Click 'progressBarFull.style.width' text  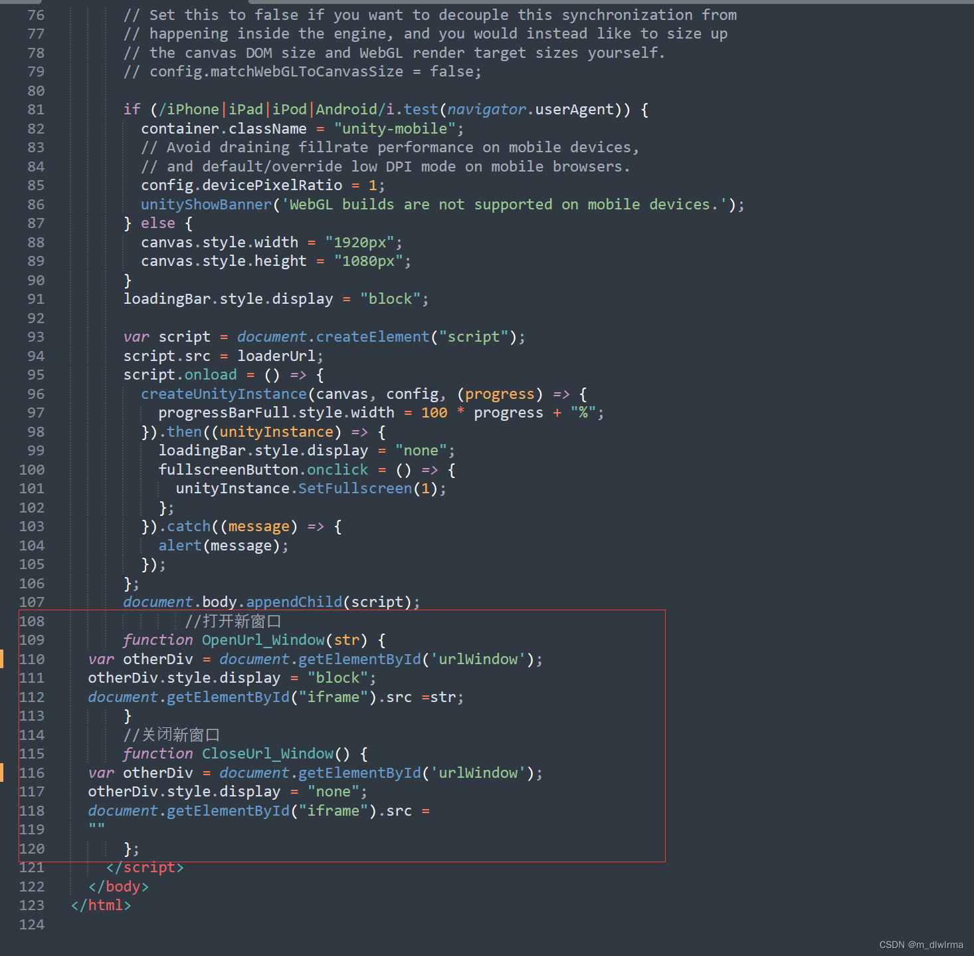click(276, 413)
